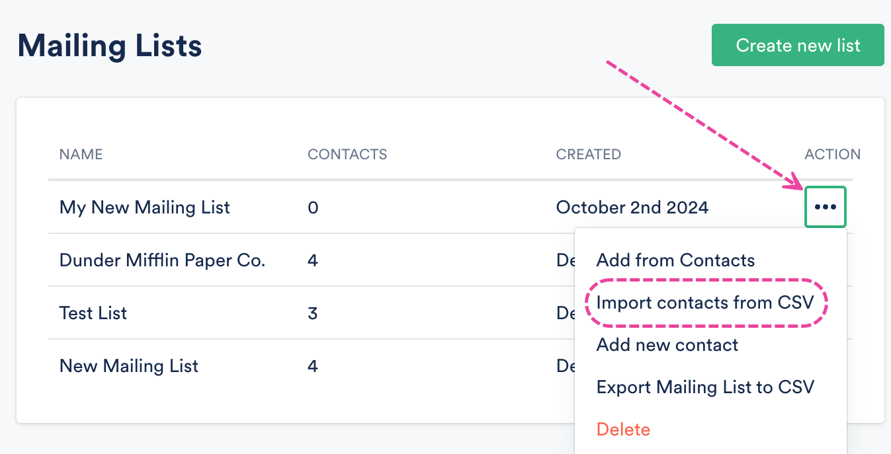Screen dimensions: 891x454
Task: Open the three-dots action menu
Action: 825,208
